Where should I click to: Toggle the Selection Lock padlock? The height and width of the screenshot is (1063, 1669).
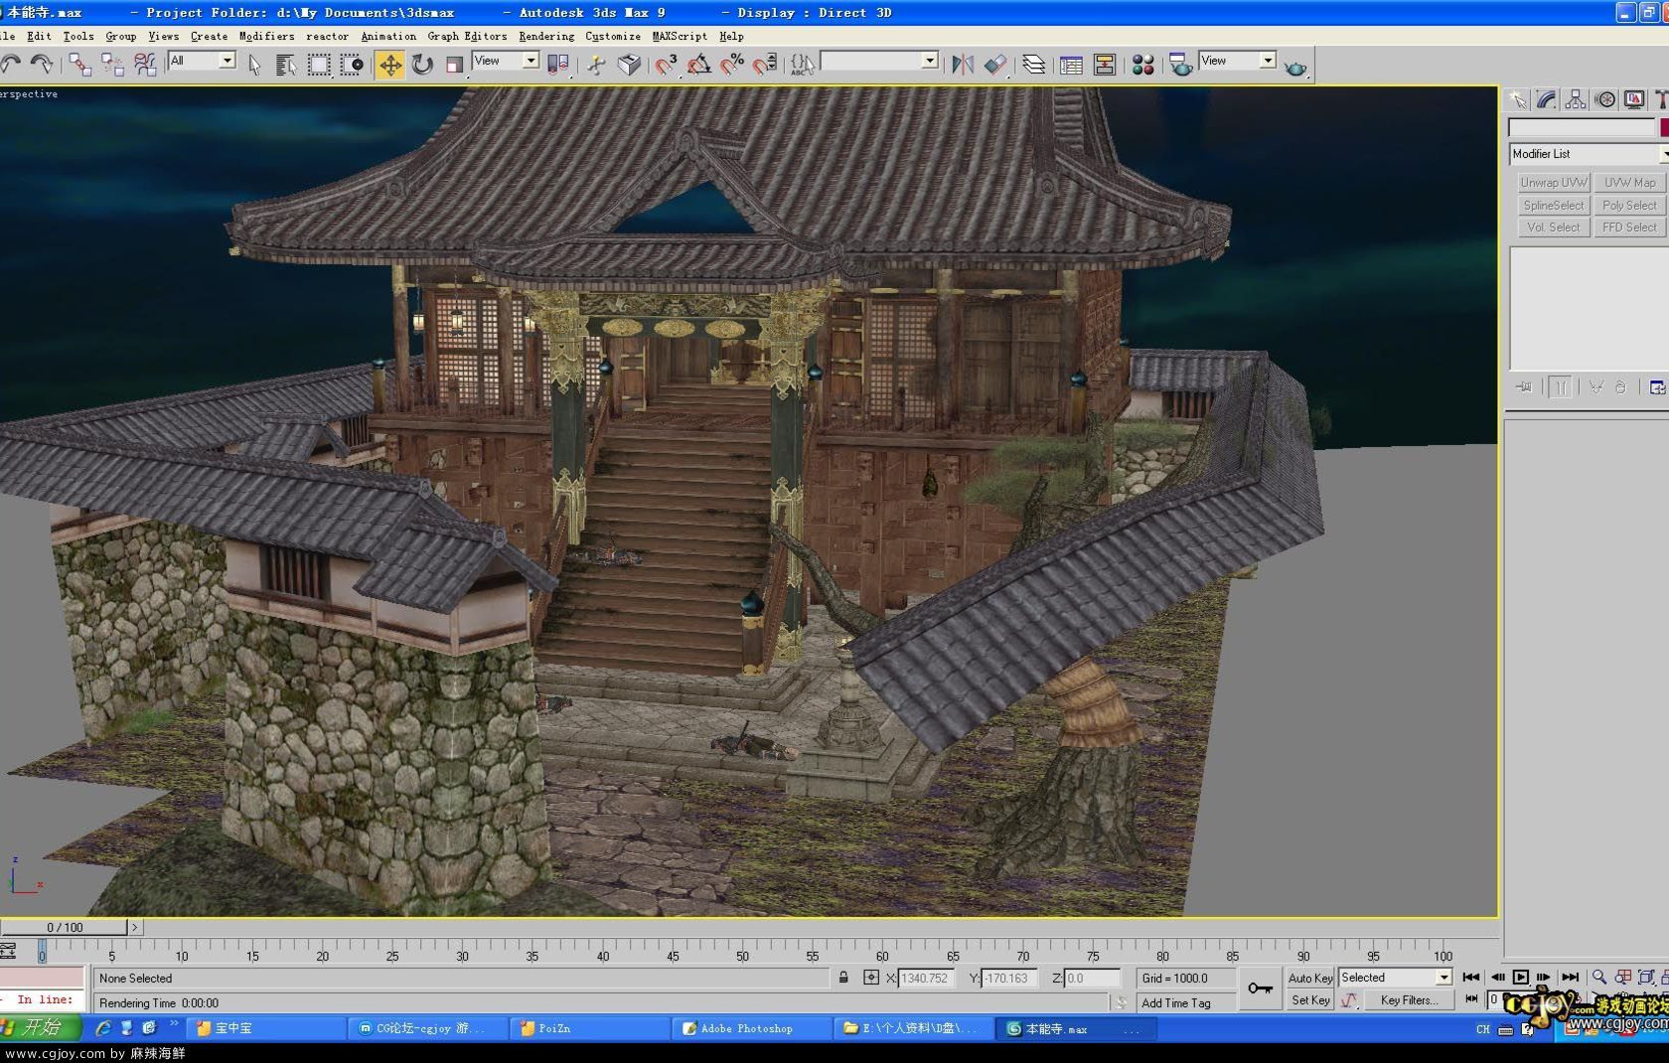click(843, 978)
